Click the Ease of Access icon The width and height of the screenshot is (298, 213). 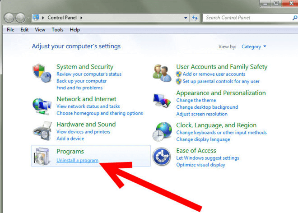pos(162,157)
